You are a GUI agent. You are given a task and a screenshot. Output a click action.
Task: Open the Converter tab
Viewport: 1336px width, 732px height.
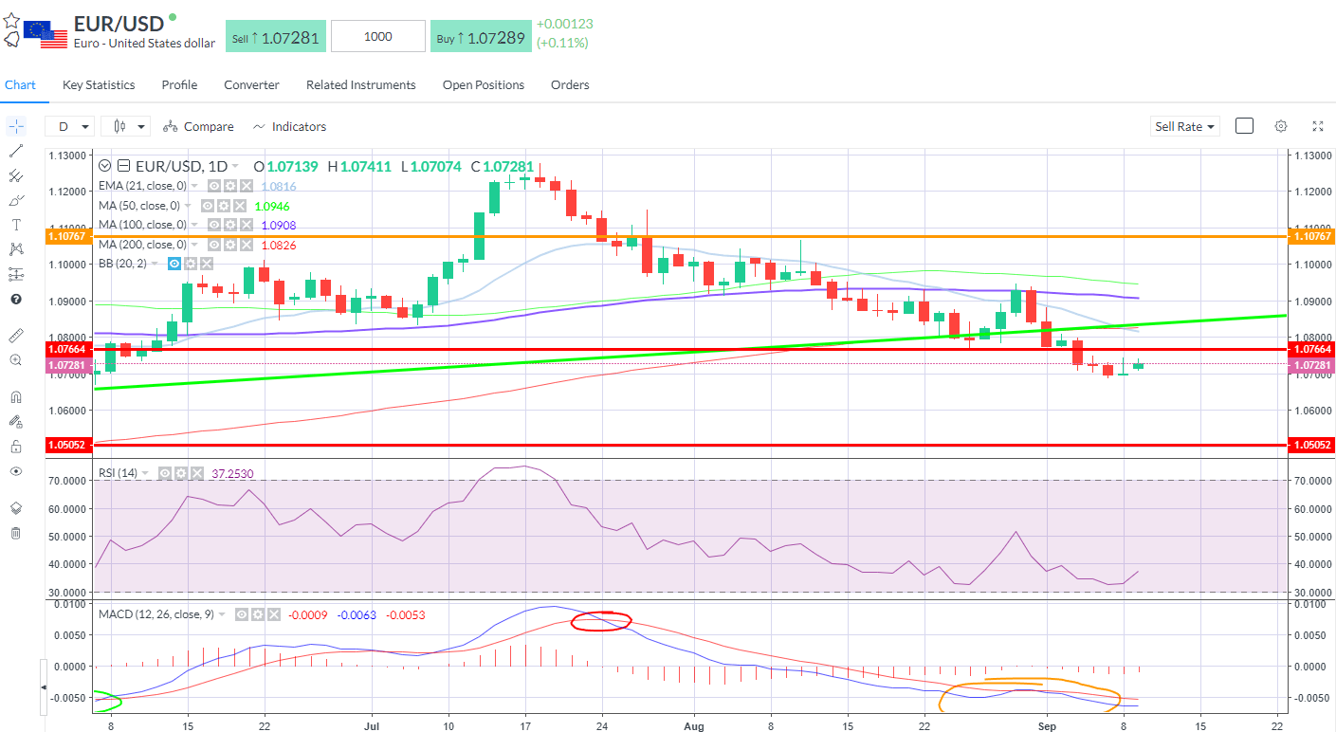pos(251,84)
